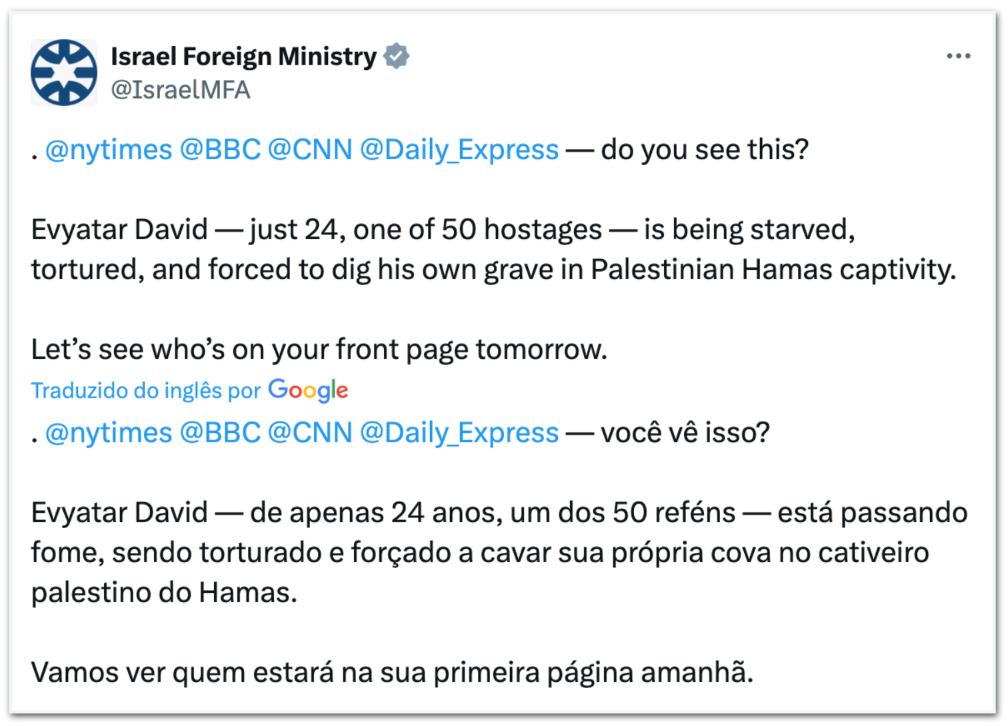
Task: Open @nytimes mention in English tweet
Action: (x=109, y=150)
